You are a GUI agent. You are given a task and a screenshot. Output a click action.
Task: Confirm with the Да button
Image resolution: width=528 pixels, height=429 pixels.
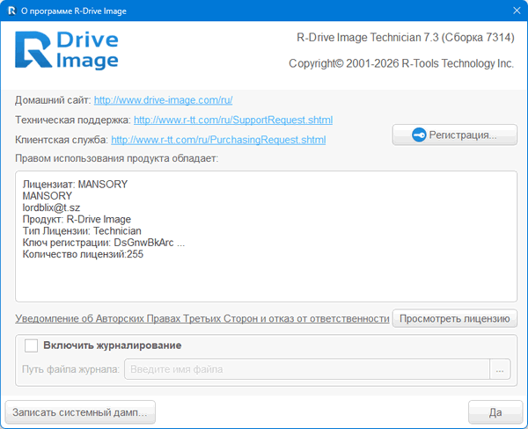tap(495, 411)
